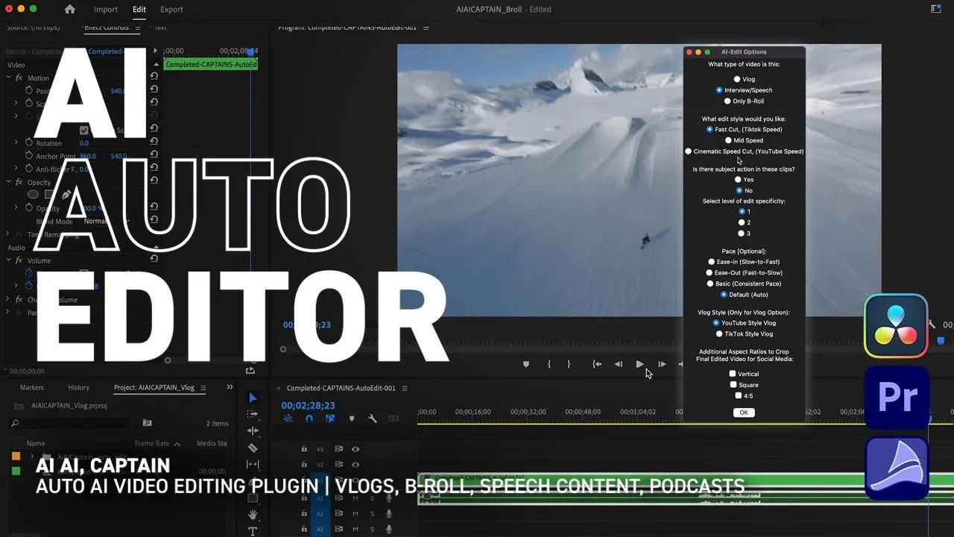Collapse the Opacity effect group

(9, 182)
